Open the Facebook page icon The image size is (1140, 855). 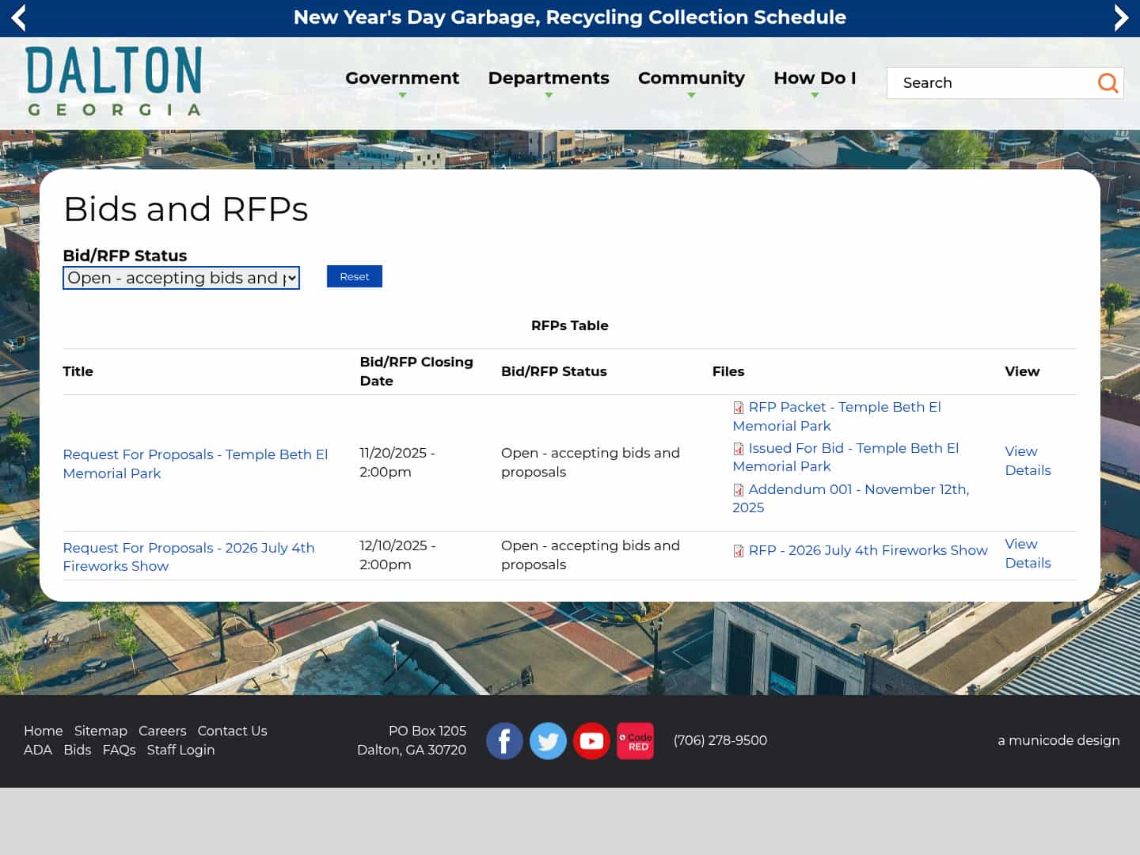coord(504,740)
